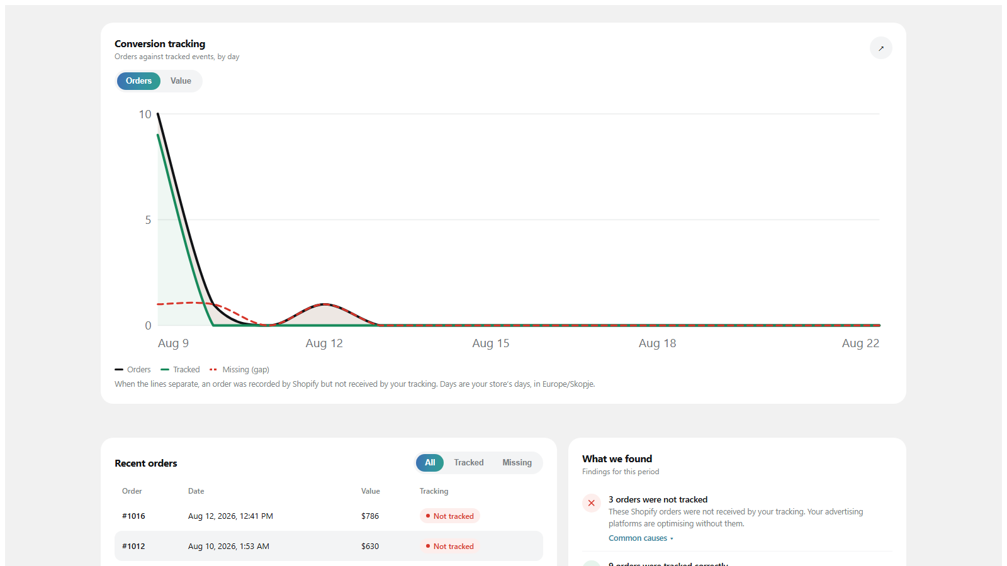This screenshot has width=1007, height=566.
Task: Click the Aug 9 starting point on chart
Action: point(158,114)
